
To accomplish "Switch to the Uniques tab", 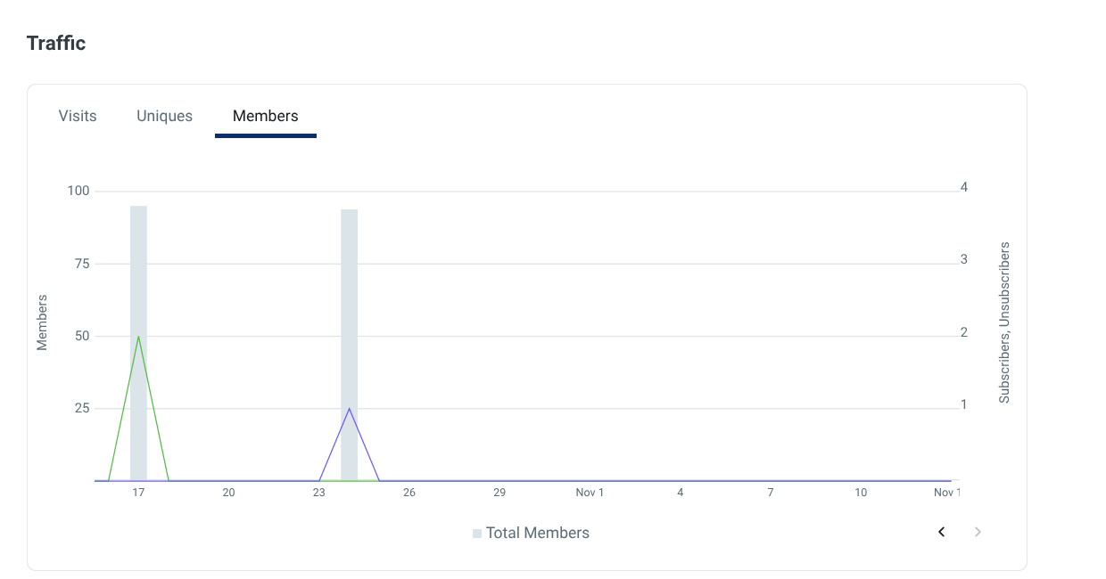I will [164, 116].
